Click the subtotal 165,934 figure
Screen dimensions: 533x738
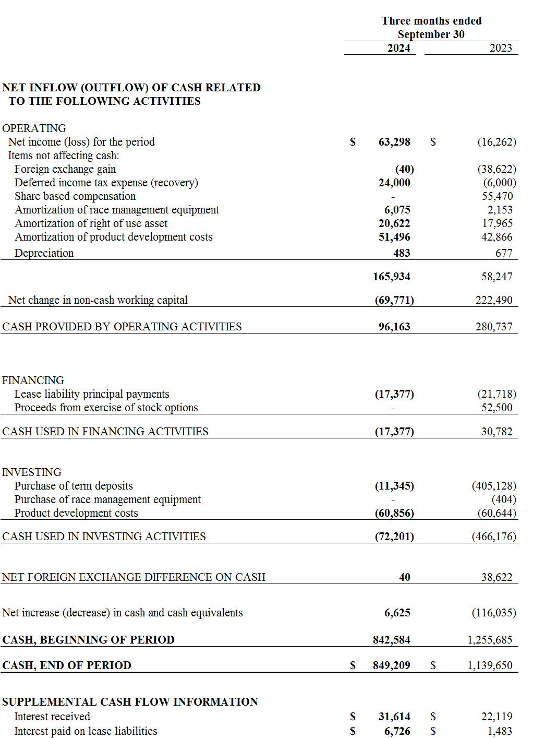(392, 277)
